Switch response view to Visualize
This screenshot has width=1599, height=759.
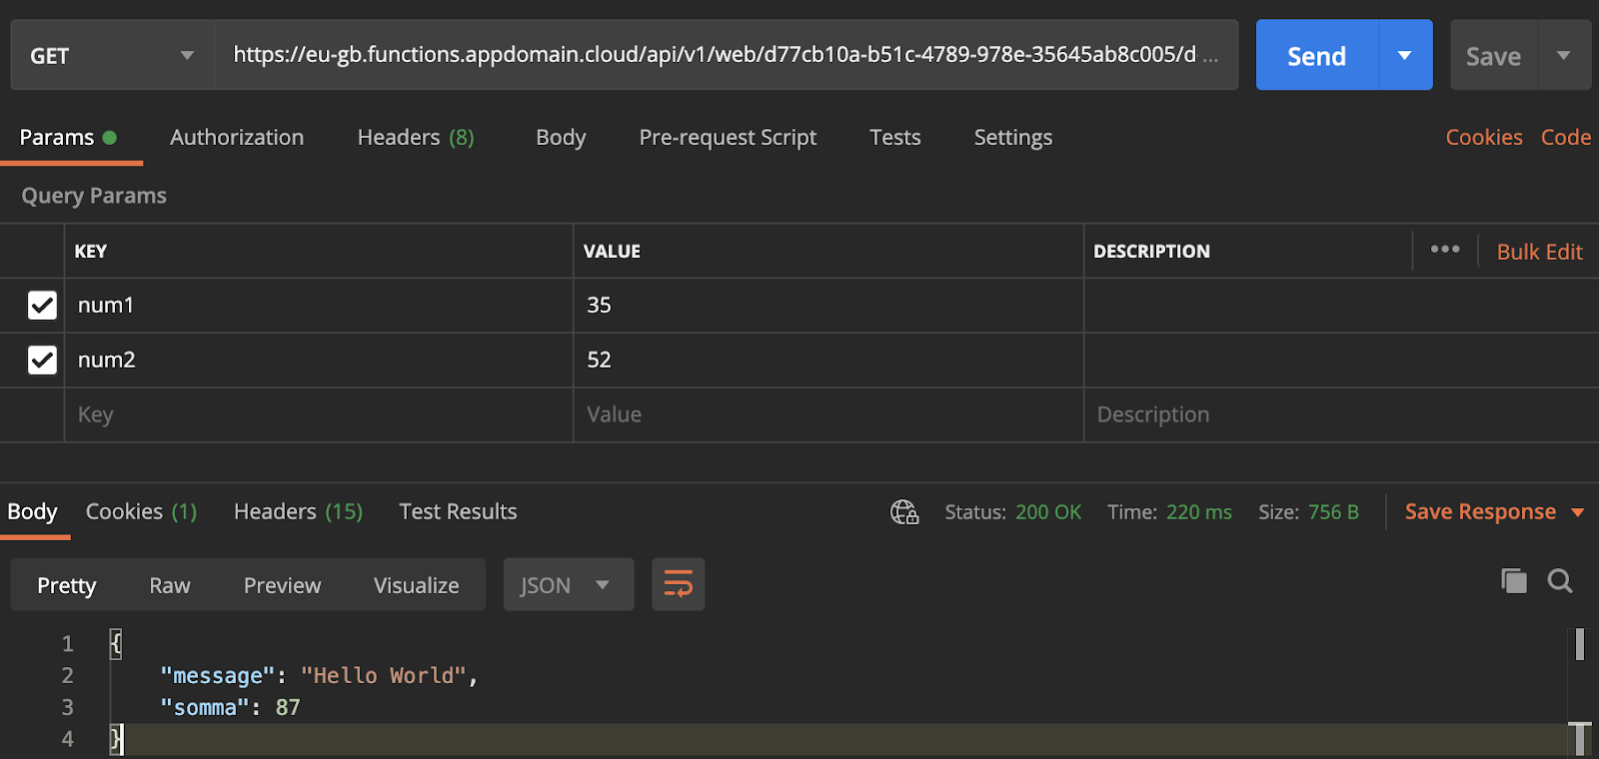(416, 585)
